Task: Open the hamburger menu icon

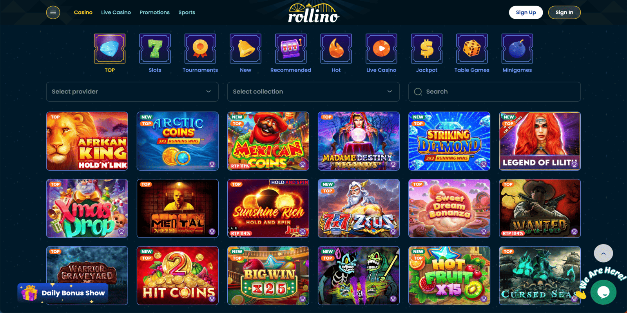Action: point(53,13)
